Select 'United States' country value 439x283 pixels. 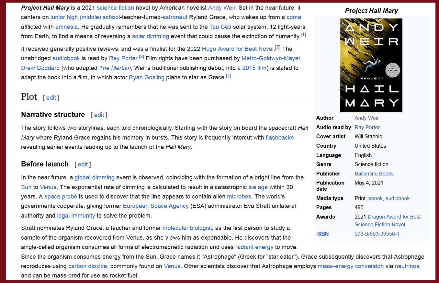(x=370, y=146)
